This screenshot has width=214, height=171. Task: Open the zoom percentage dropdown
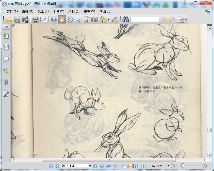(x=168, y=166)
